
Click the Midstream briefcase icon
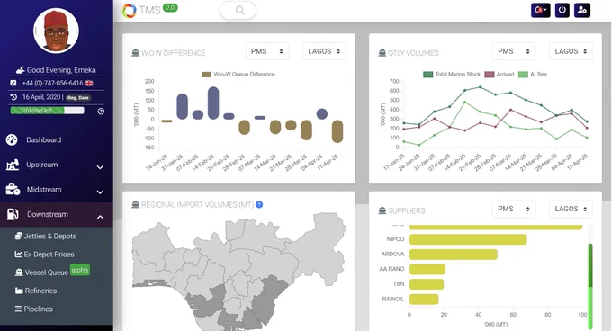(x=13, y=190)
